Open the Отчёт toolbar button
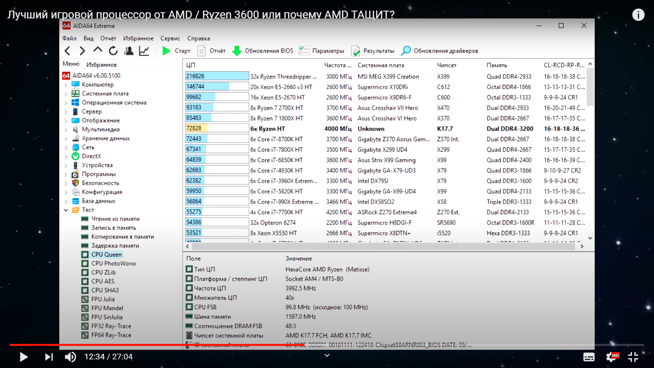The image size is (654, 368). (x=211, y=51)
